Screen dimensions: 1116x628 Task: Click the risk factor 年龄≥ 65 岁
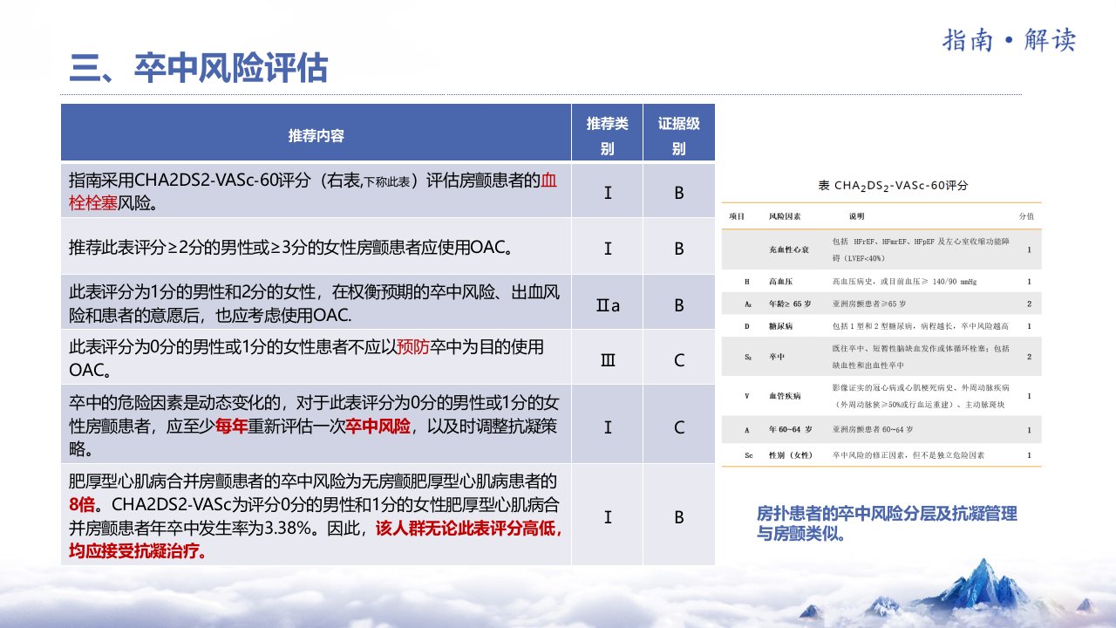click(791, 304)
